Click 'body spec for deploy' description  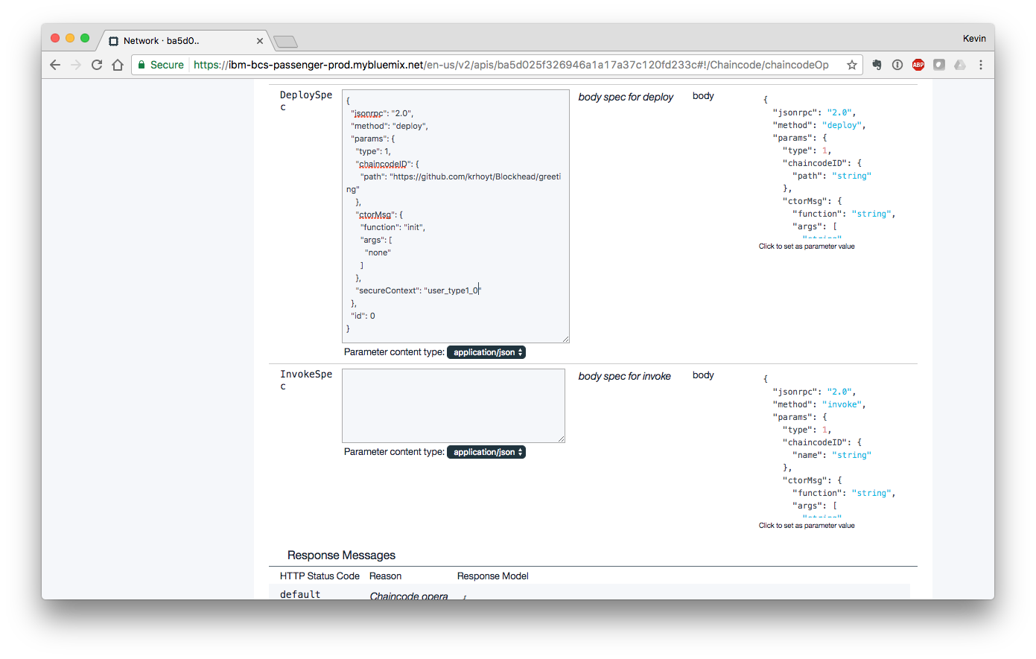(626, 97)
